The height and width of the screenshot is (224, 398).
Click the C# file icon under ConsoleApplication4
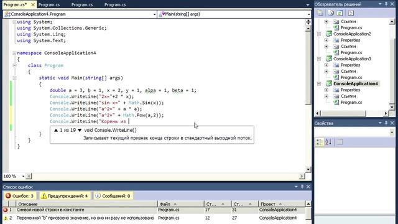(x=336, y=102)
